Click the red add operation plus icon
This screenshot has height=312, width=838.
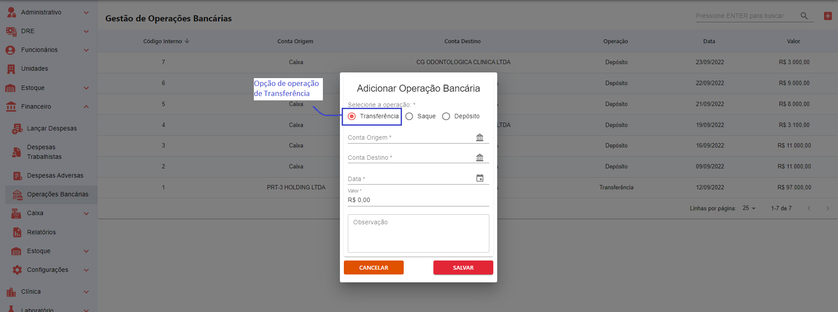click(x=828, y=16)
